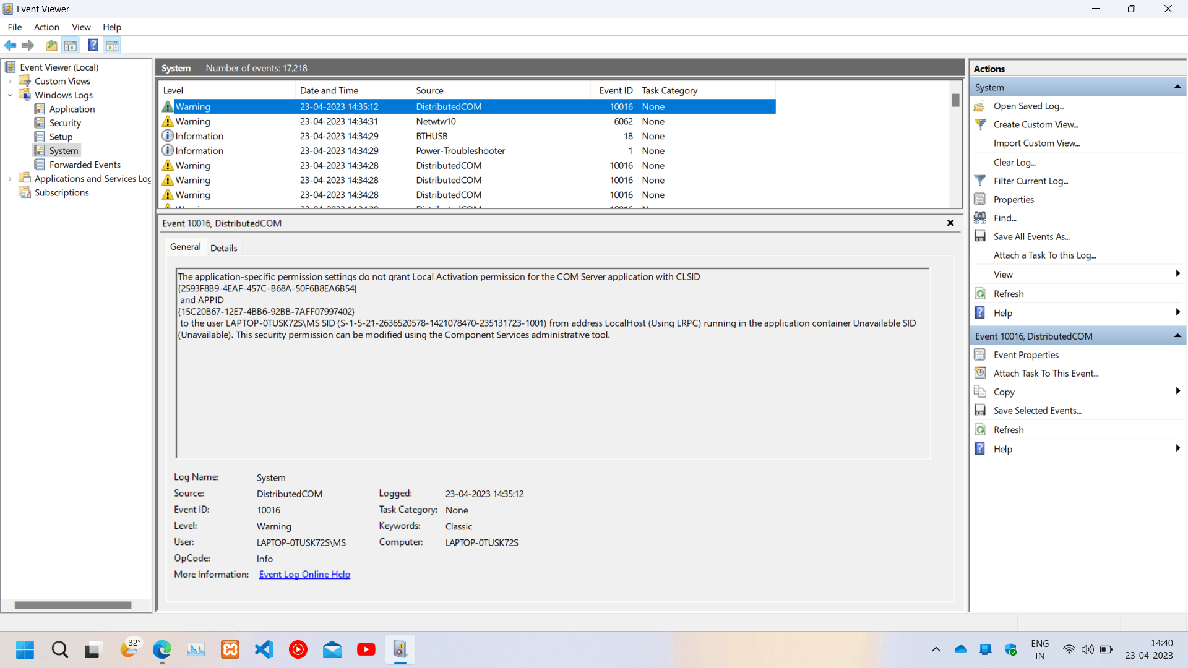Collapse the Windows Logs tree node
This screenshot has width=1188, height=668.
tap(10, 95)
